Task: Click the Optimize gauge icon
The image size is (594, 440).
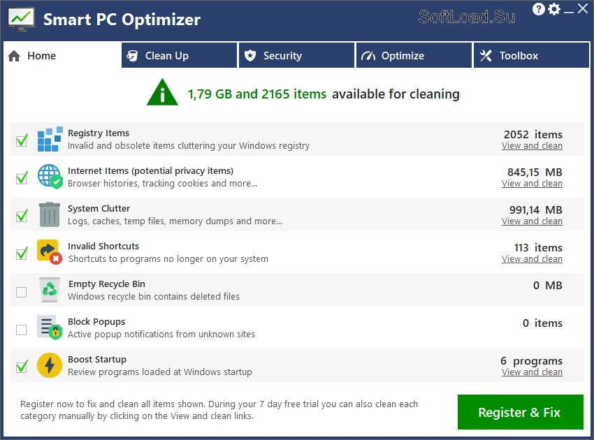Action: [368, 56]
